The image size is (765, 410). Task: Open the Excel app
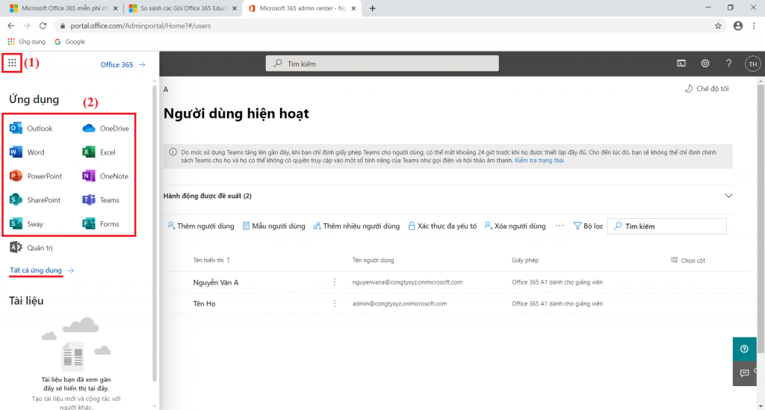(x=99, y=152)
